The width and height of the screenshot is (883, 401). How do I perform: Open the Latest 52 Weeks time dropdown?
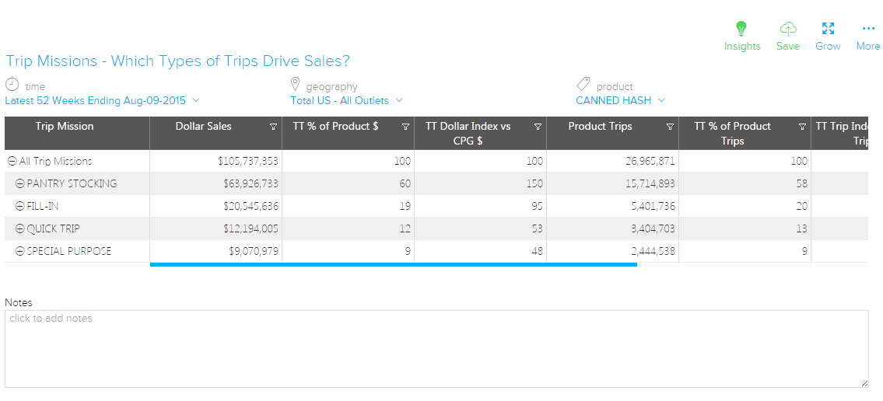point(102,100)
